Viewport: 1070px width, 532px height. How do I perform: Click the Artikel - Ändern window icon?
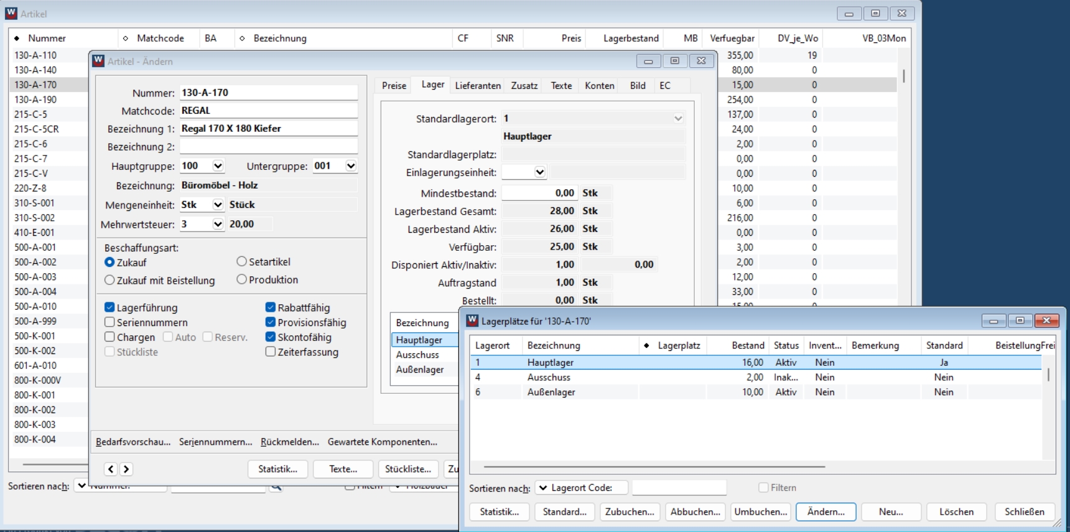[x=98, y=61]
